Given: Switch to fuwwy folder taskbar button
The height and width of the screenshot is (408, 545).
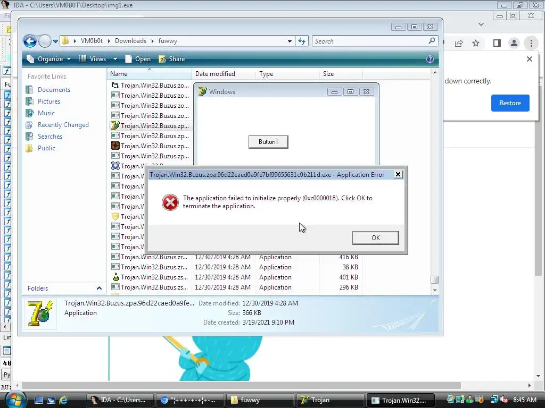Looking at the screenshot, I should click(260, 401).
